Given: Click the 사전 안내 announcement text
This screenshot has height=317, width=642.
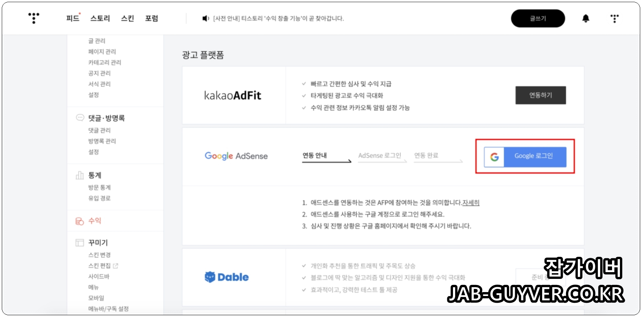Looking at the screenshot, I should point(279,18).
